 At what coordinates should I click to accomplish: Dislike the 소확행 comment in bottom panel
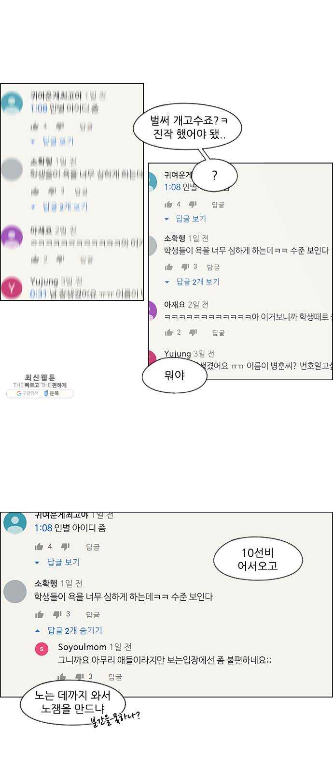[57, 614]
